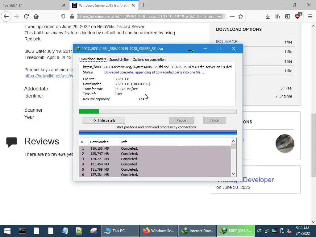Open the betawiki.net link
Screen dimensions: 316x237
coord(48,76)
